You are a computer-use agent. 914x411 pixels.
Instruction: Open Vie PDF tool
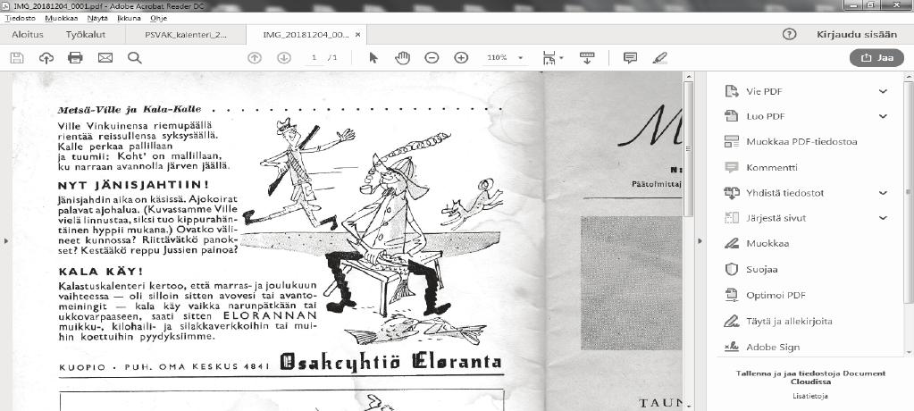coord(764,91)
